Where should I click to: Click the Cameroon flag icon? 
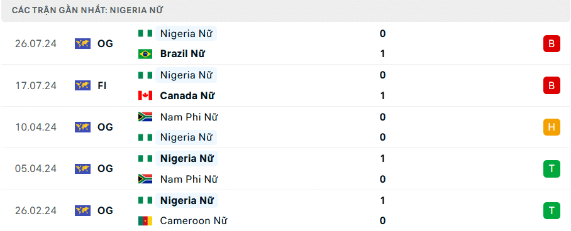click(145, 221)
